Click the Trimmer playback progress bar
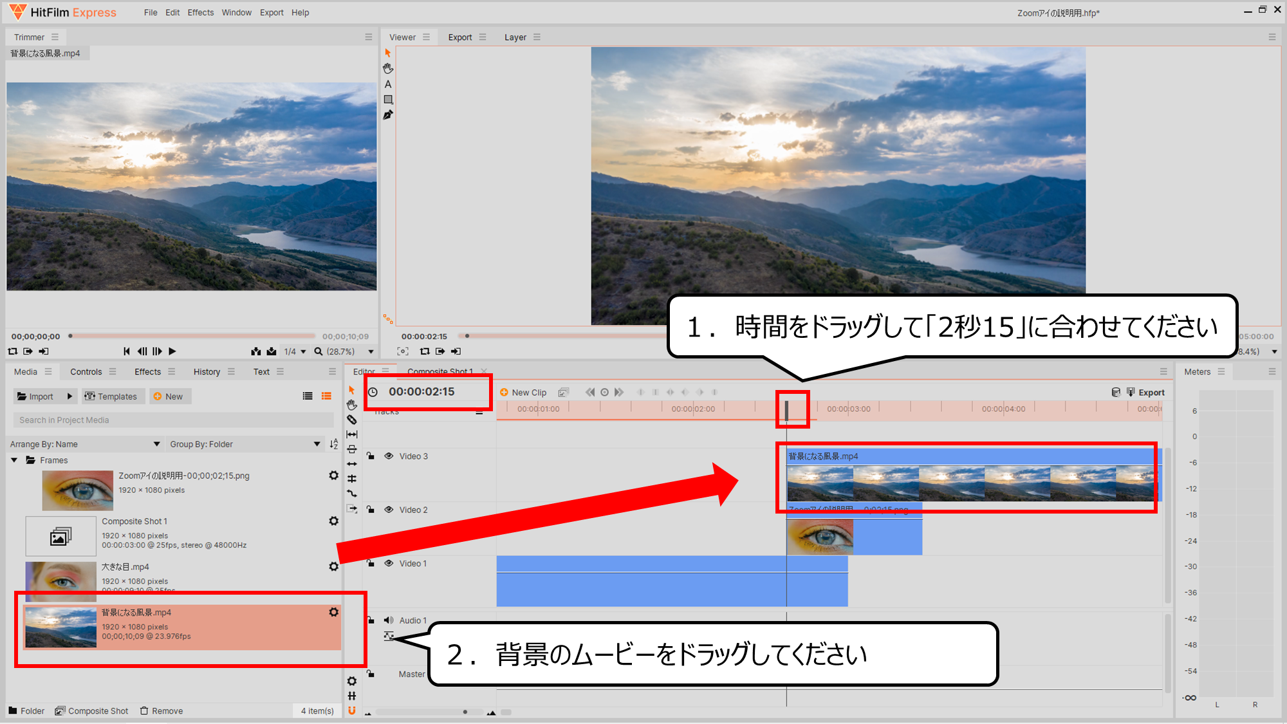 pos(193,336)
